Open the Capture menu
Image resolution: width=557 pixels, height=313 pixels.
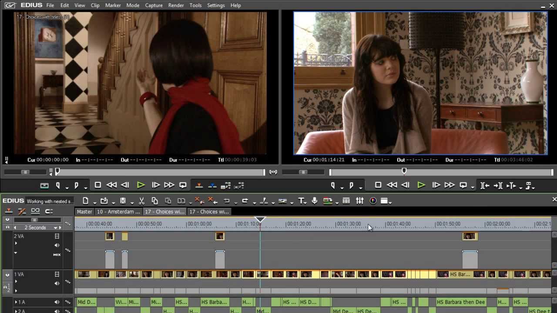(x=154, y=5)
